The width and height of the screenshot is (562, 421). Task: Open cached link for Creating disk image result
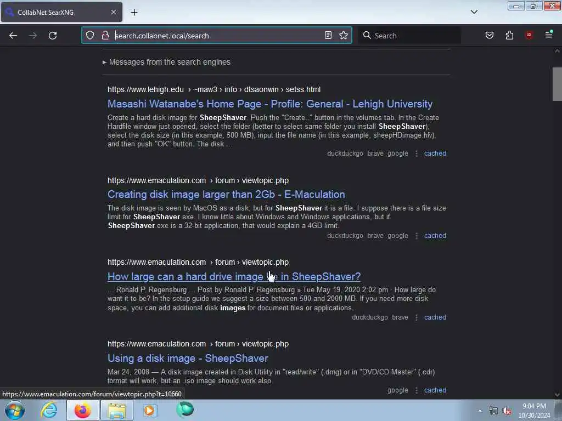[x=435, y=236]
